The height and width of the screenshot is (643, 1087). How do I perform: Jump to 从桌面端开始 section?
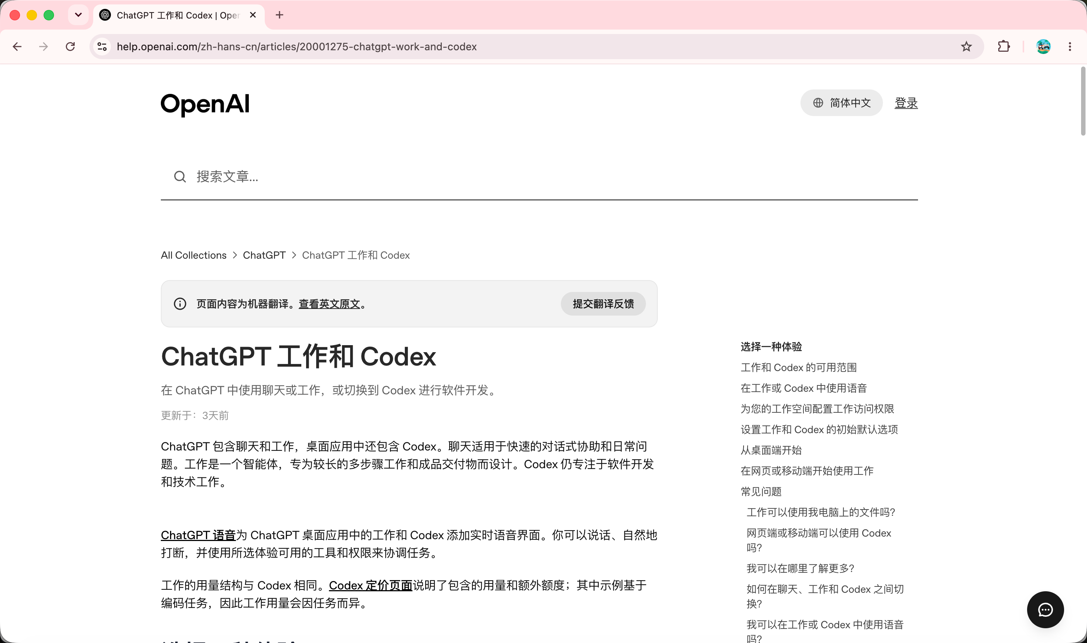coord(771,450)
